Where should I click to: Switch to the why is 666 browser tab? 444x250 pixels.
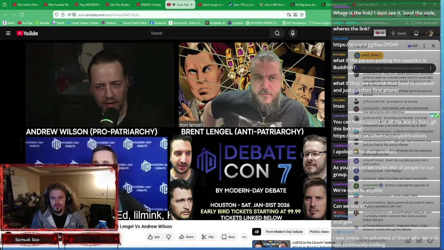click(272, 5)
